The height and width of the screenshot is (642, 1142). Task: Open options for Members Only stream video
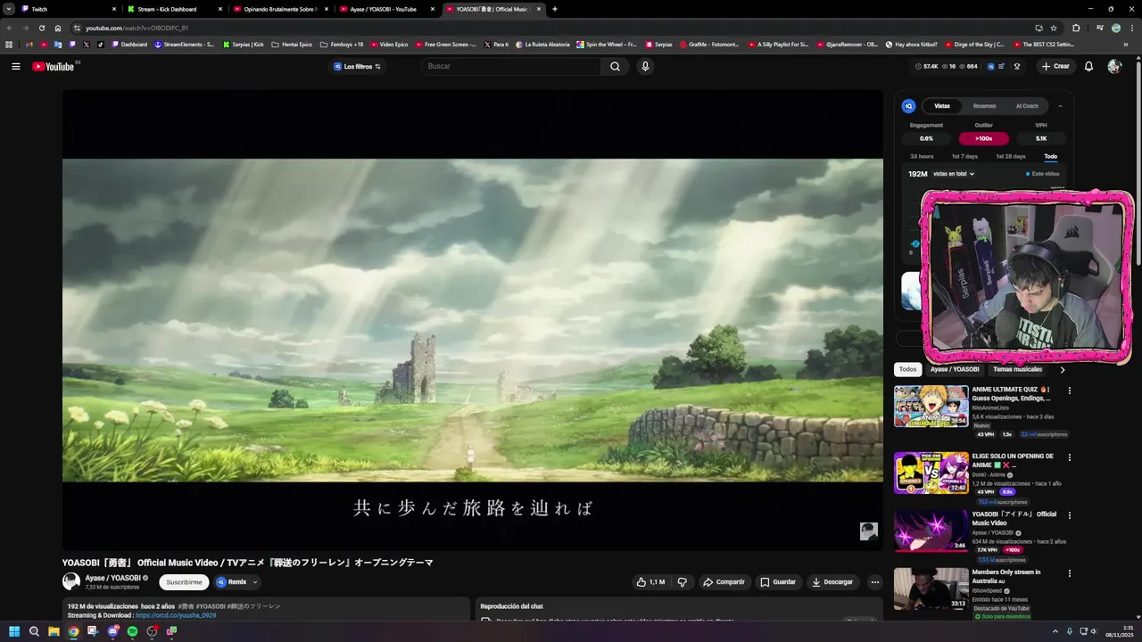[x=1070, y=573]
